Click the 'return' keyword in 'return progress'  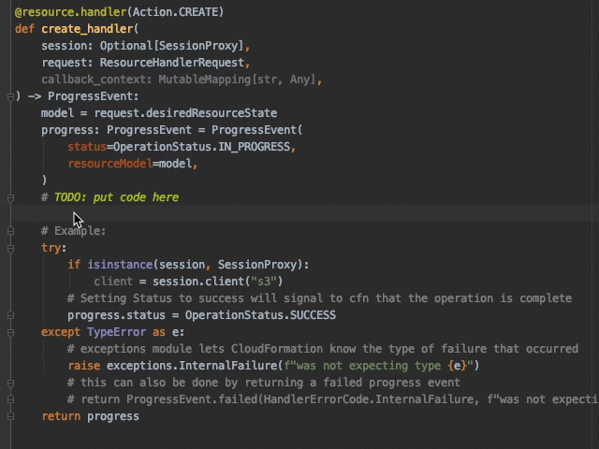coord(61,416)
